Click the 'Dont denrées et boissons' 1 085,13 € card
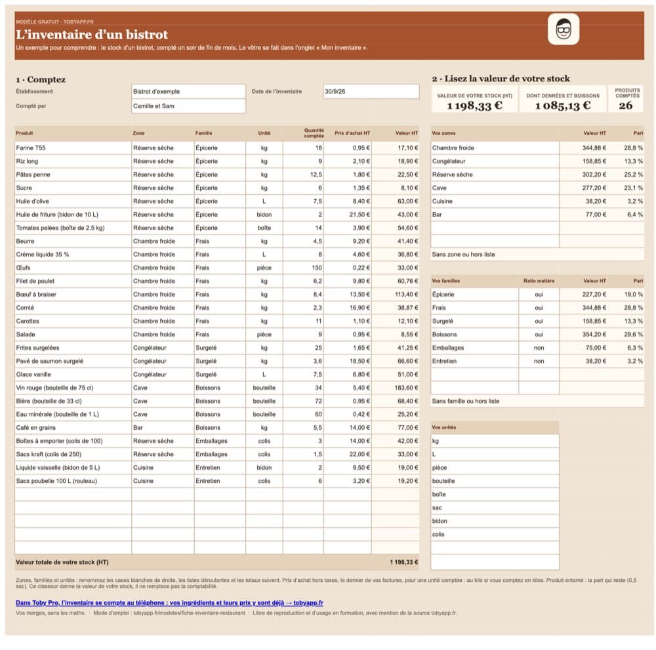 tap(563, 100)
